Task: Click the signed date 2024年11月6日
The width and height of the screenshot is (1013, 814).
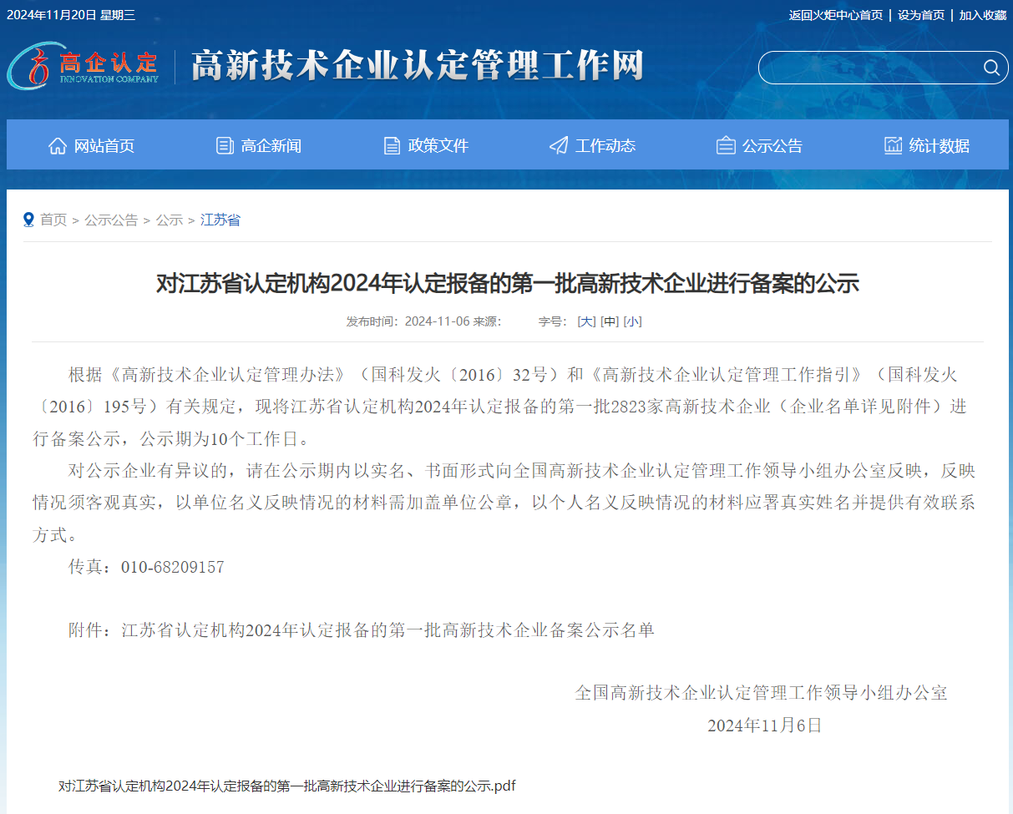Action: (765, 726)
